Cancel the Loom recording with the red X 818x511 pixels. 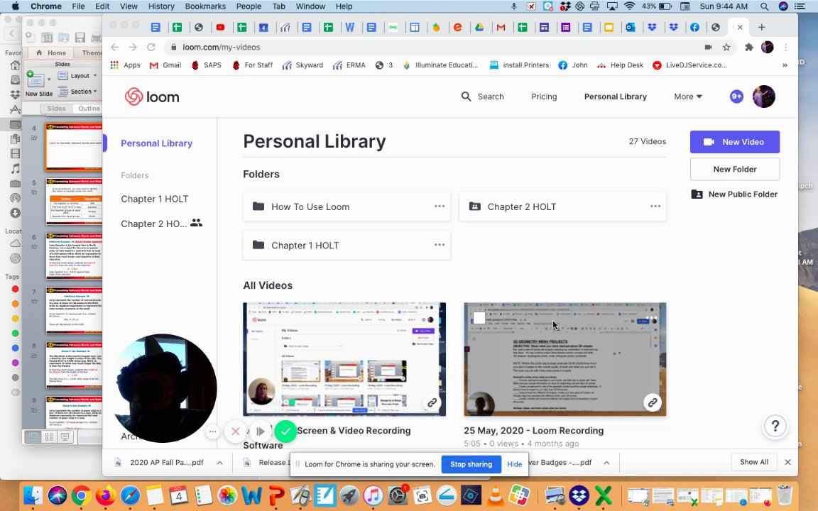tap(235, 432)
